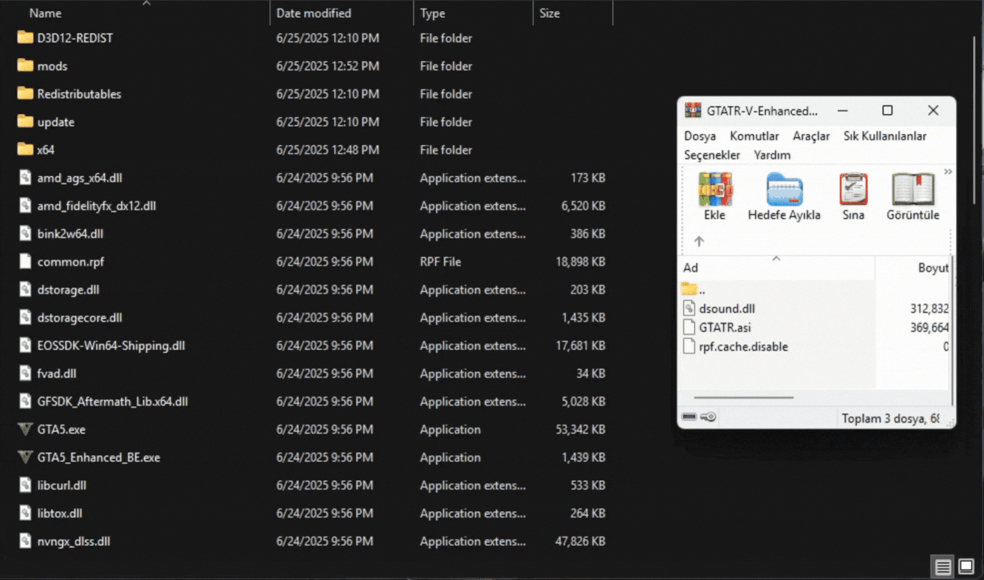Click '6/25/2025 12:48 PM' date of x64
Viewport: 984px width, 580px height.
point(328,150)
